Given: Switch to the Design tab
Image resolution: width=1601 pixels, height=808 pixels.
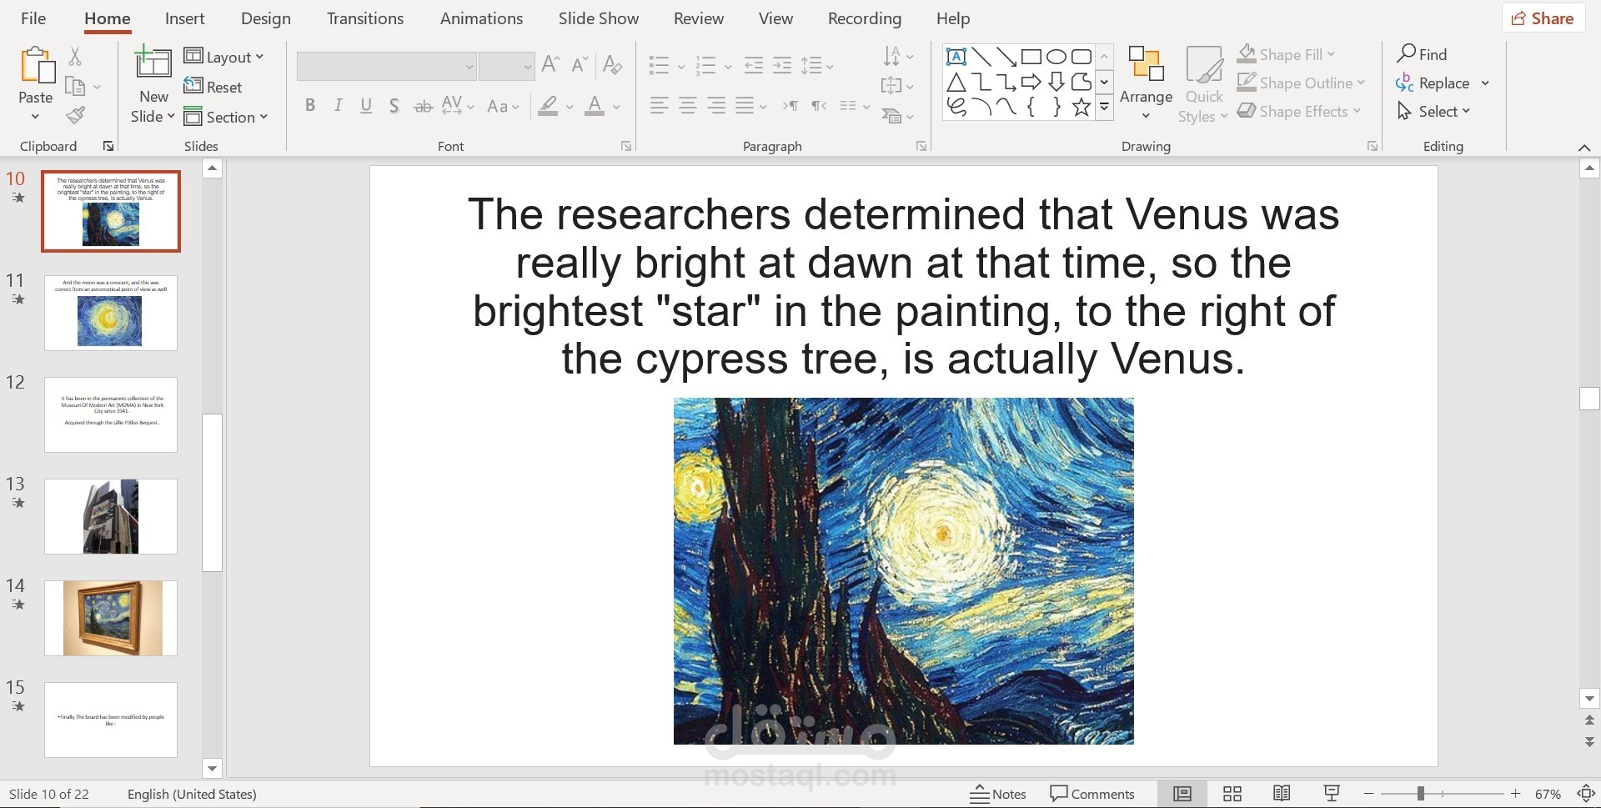Looking at the screenshot, I should click(x=265, y=18).
